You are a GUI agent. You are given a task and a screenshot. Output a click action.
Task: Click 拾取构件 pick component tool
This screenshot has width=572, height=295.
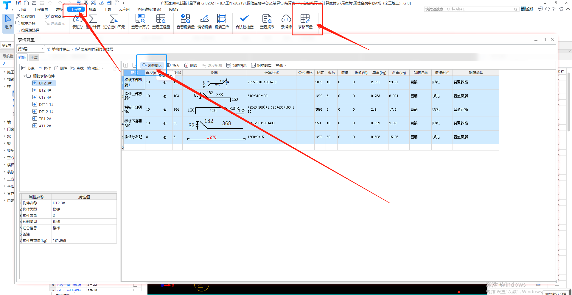pyautogui.click(x=26, y=16)
